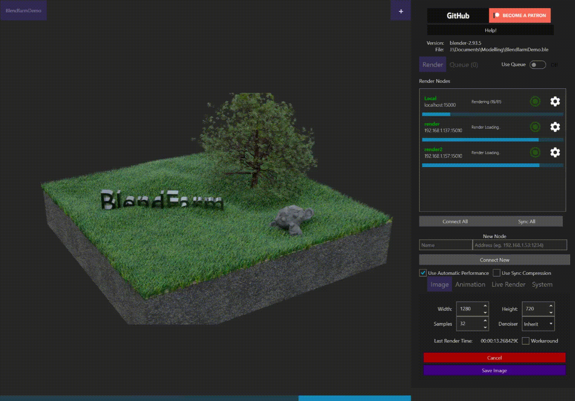Click the Last Render Time value
Screen dimensions: 575x401
[x=499, y=341]
